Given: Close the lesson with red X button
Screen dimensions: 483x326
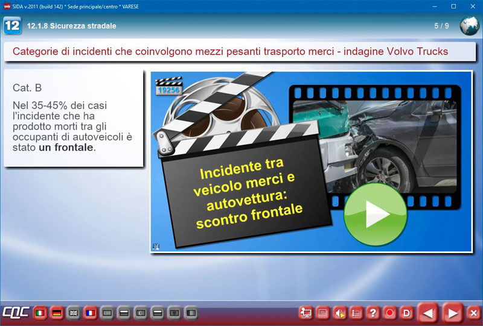Looking at the screenshot, I should tap(473, 313).
